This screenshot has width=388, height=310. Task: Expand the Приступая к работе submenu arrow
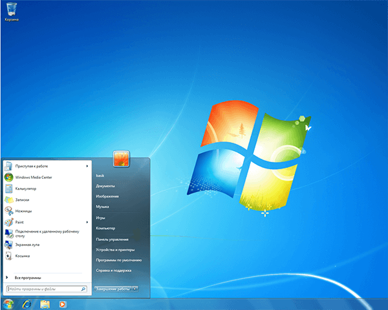pyautogui.click(x=87, y=166)
